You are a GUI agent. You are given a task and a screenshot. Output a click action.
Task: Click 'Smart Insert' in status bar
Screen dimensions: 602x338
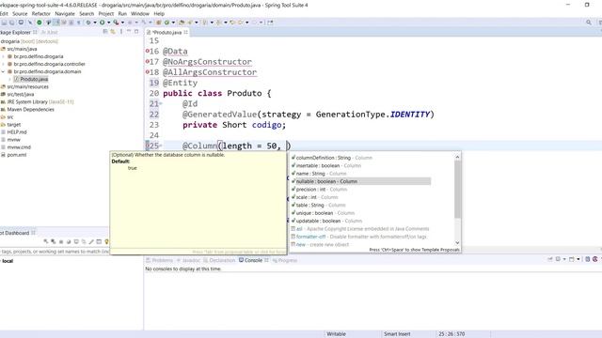[x=397, y=334]
